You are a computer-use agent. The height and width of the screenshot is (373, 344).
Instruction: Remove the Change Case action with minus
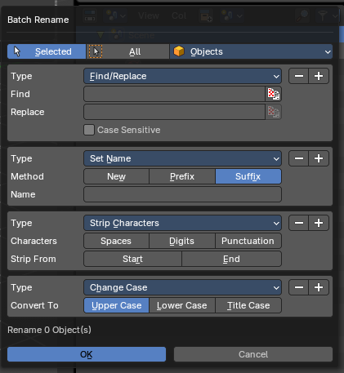tap(299, 287)
